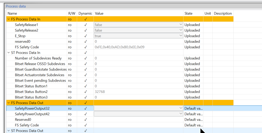Screen dimensions: 262x133
Task: Click Uploaded state of SafetyRelease1
Action: click(192, 25)
